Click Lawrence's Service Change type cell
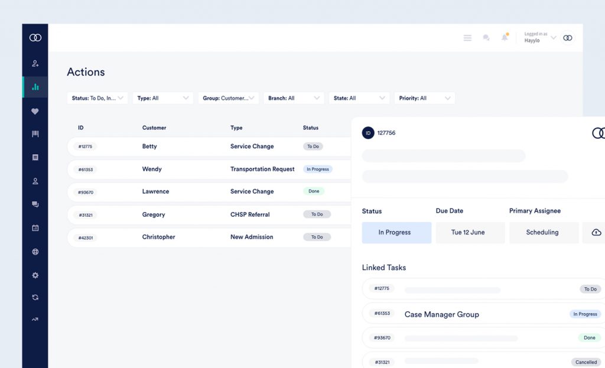Viewport: 605px width, 368px height. click(252, 191)
